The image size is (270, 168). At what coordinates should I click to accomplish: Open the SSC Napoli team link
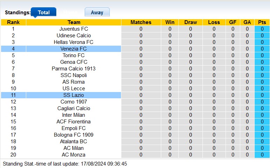tap(73, 75)
